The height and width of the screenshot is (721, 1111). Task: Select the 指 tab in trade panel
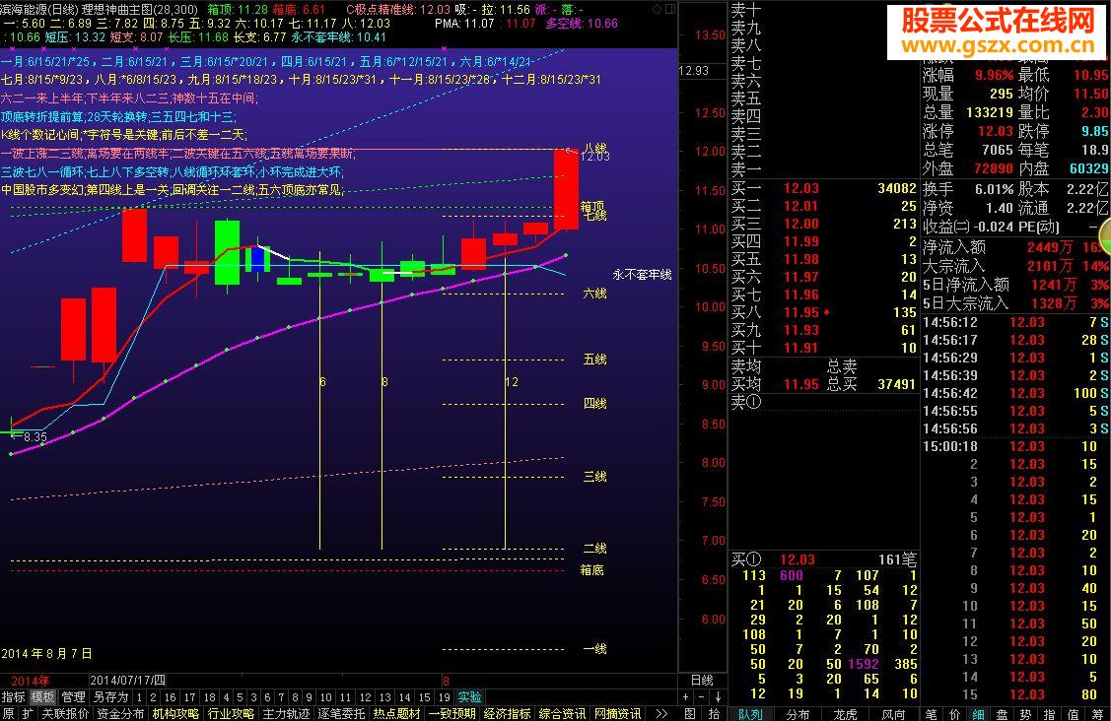coord(1049,714)
